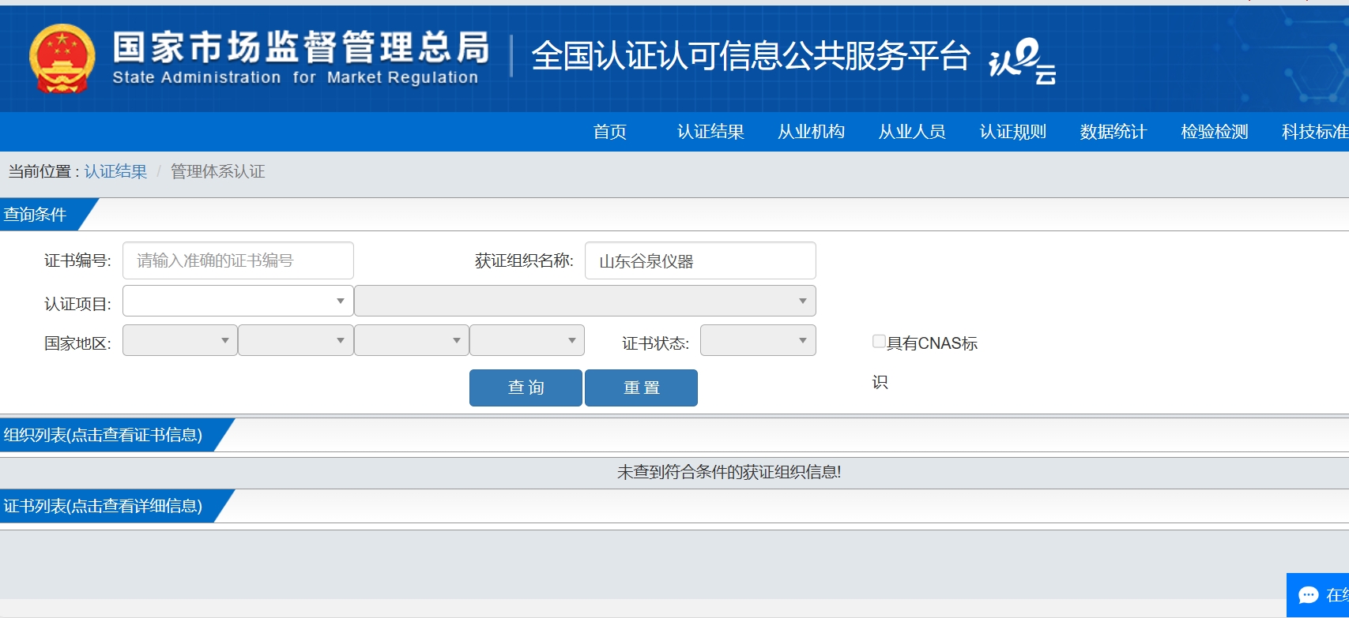Image resolution: width=1349 pixels, height=618 pixels.
Task: Open the 科技标准 navigation menu
Action: (x=1315, y=132)
